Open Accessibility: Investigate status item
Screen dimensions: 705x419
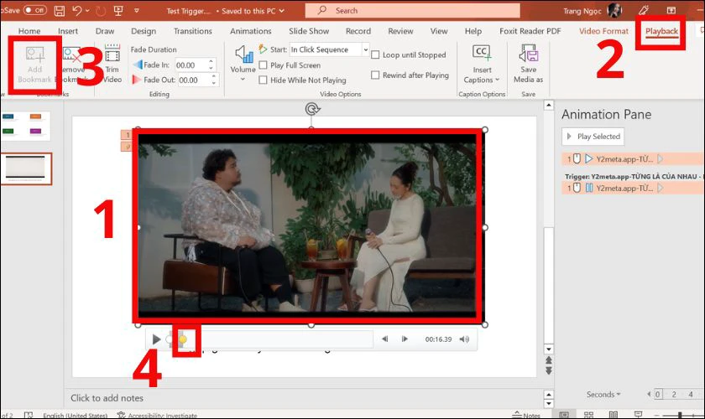[x=157, y=415]
